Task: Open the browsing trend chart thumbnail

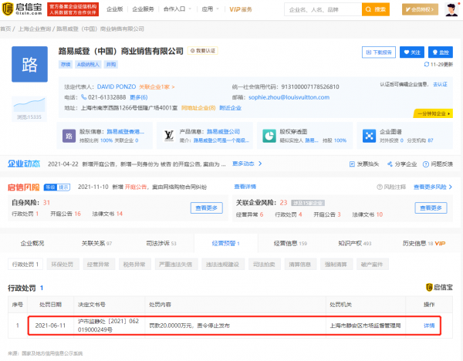Action: coord(29,104)
